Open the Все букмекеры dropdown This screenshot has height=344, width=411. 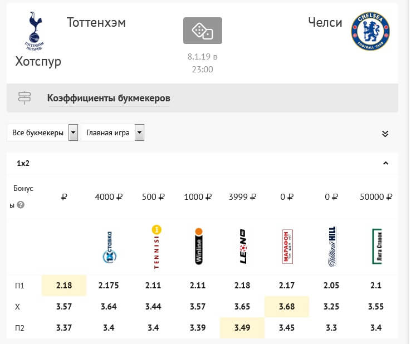(42, 132)
